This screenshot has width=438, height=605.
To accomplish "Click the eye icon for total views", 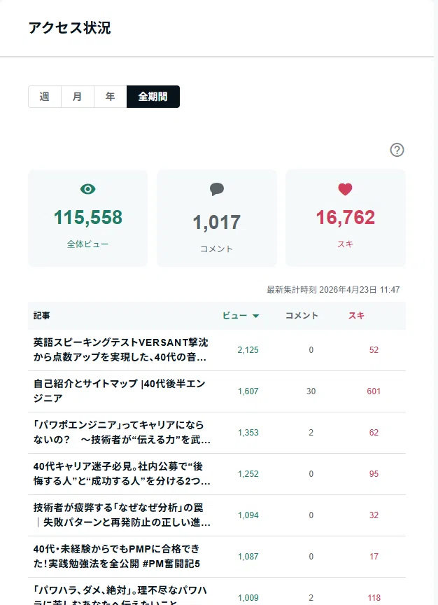I will click(88, 189).
